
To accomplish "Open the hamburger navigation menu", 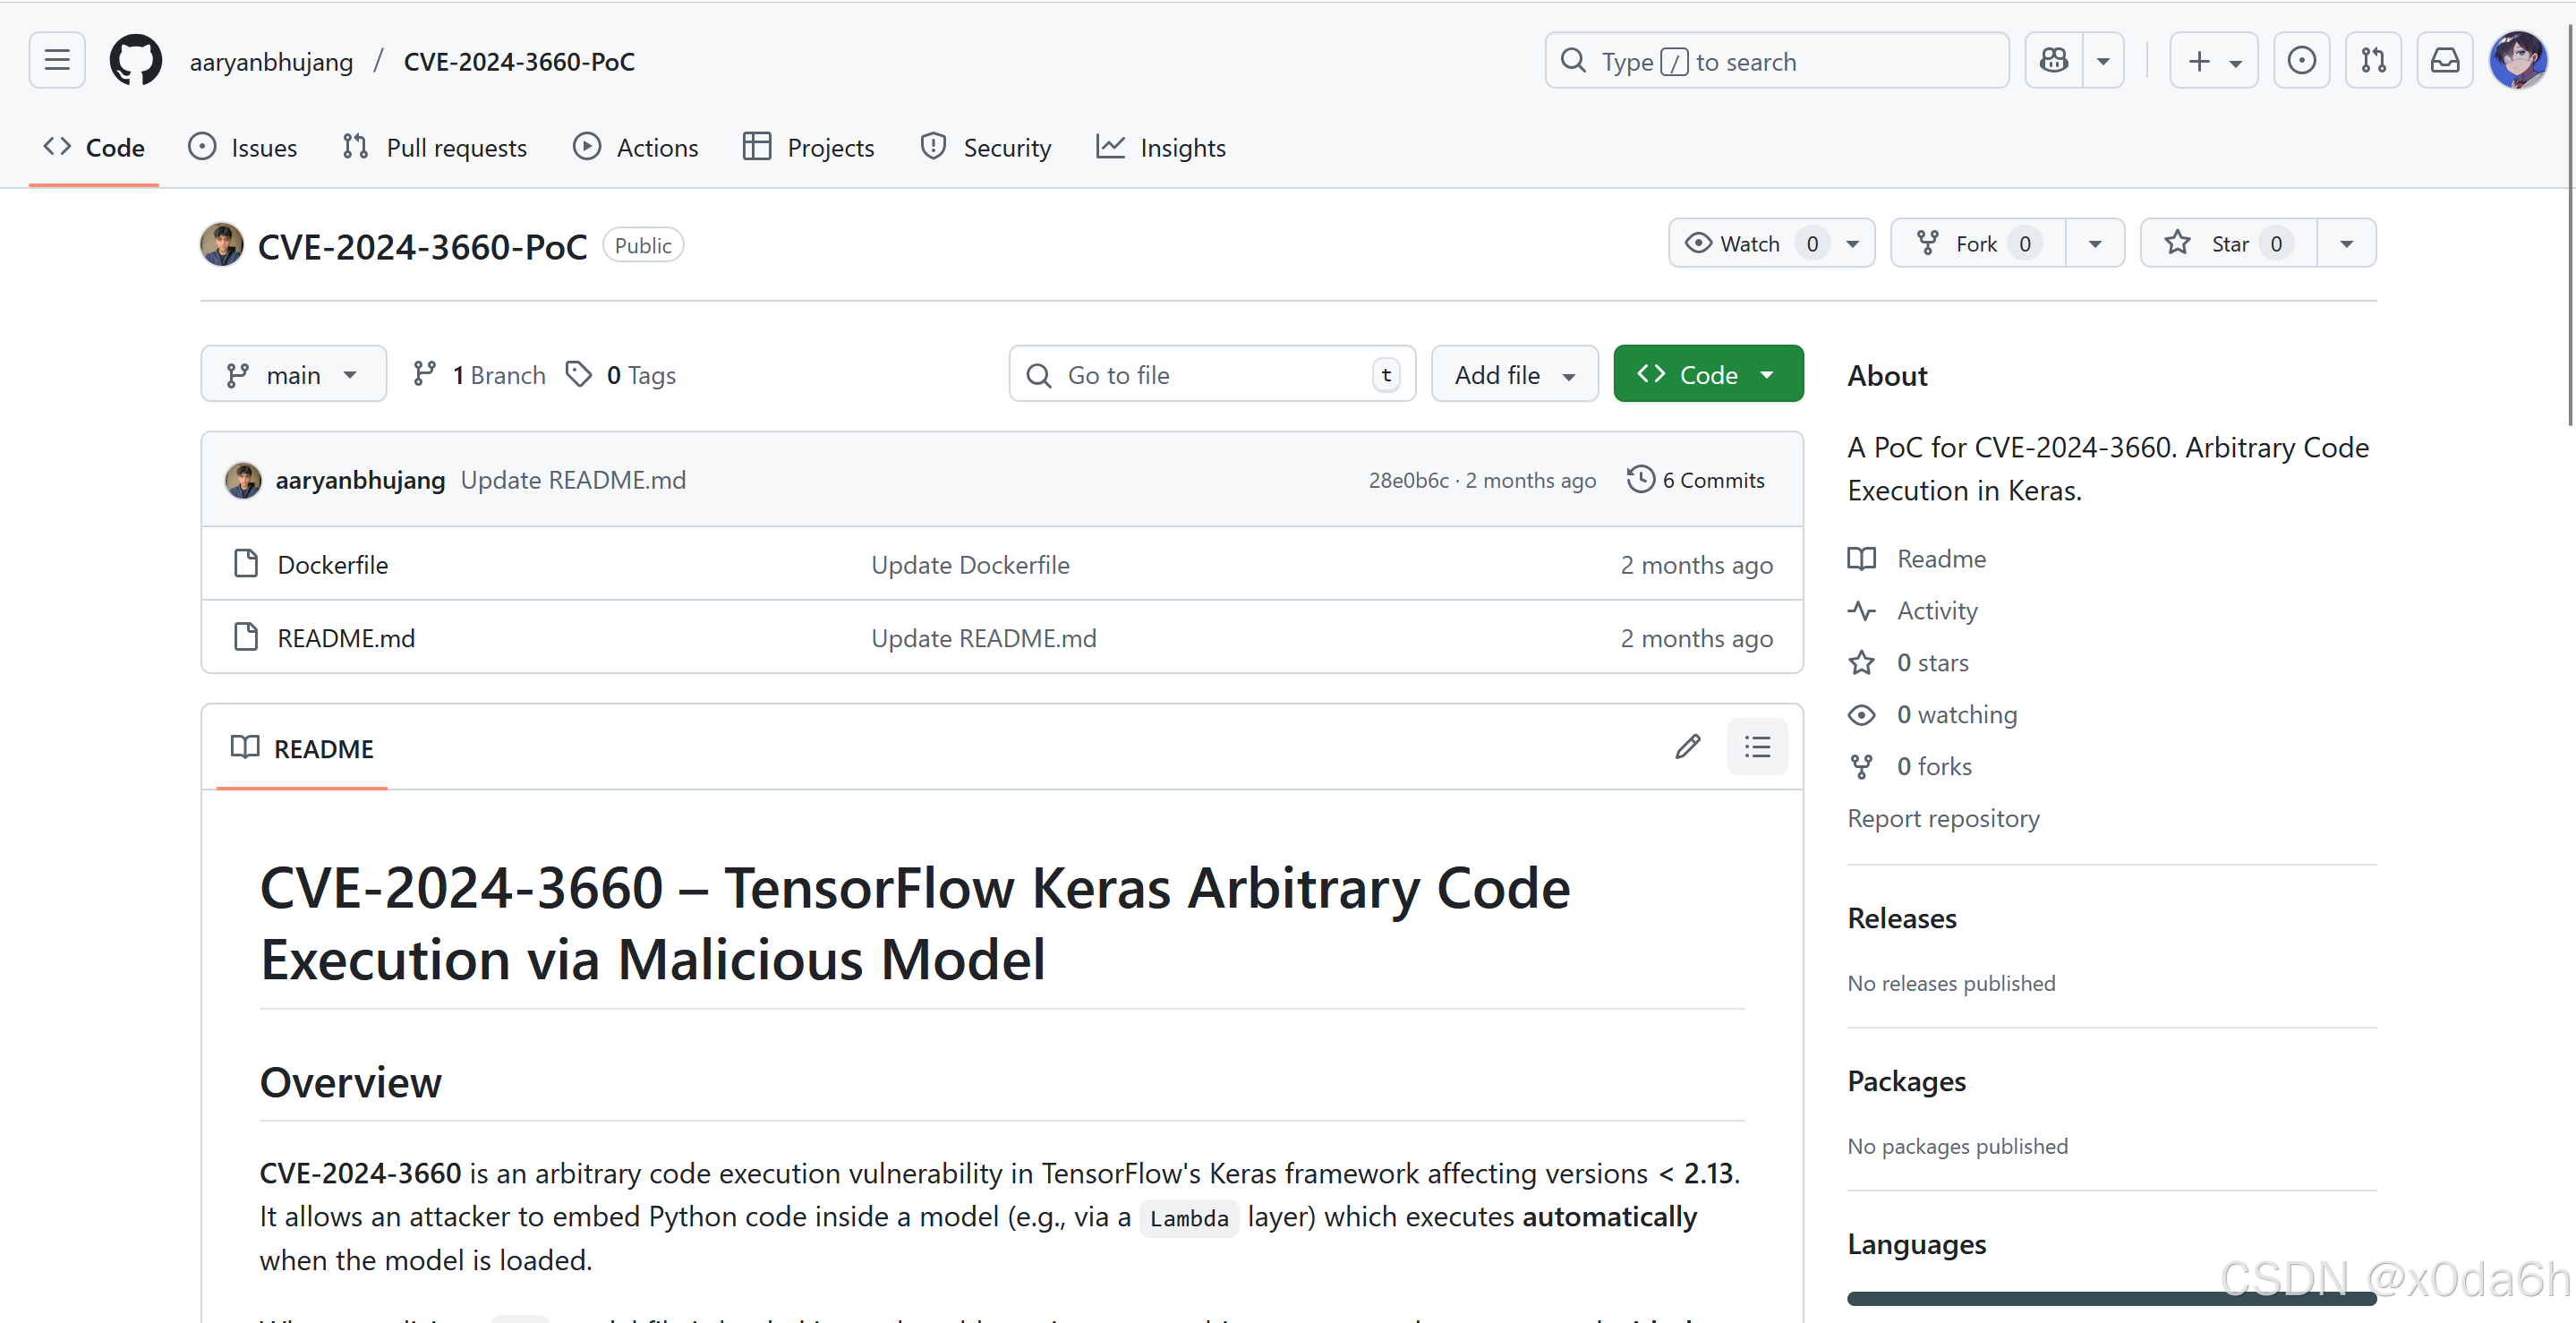I will (x=57, y=61).
